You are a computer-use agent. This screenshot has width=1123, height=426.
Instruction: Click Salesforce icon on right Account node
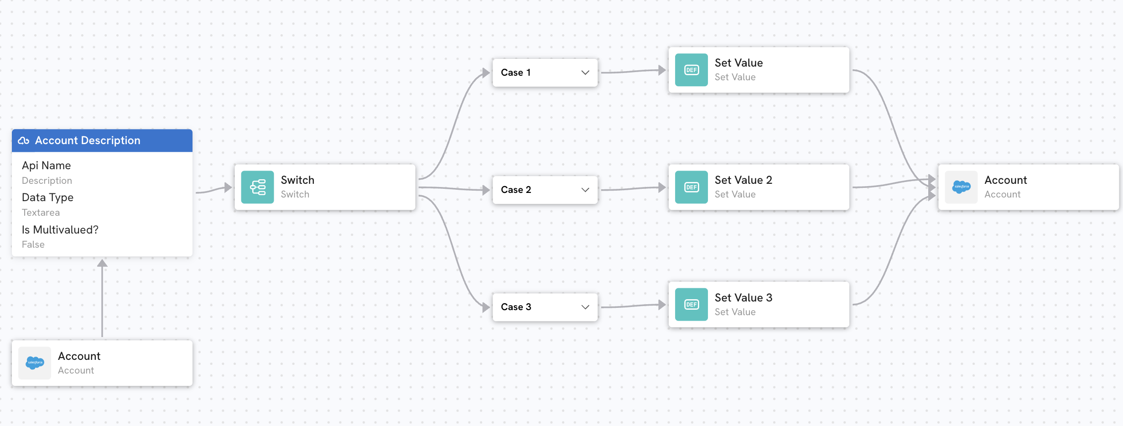click(x=961, y=187)
